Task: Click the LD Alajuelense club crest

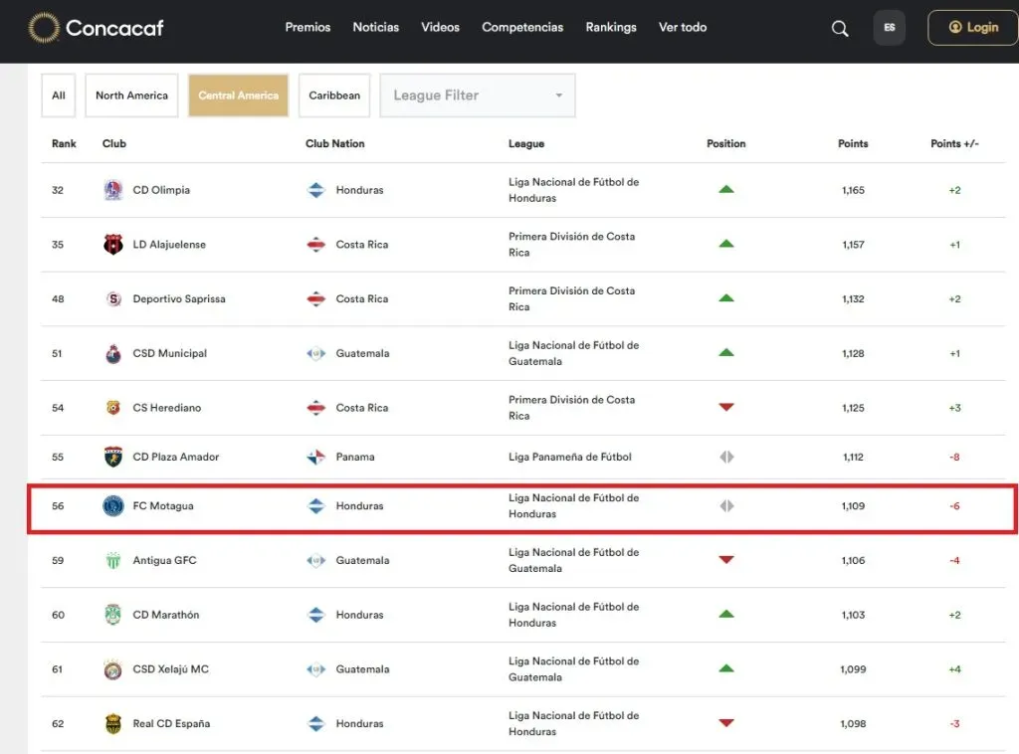Action: [113, 245]
